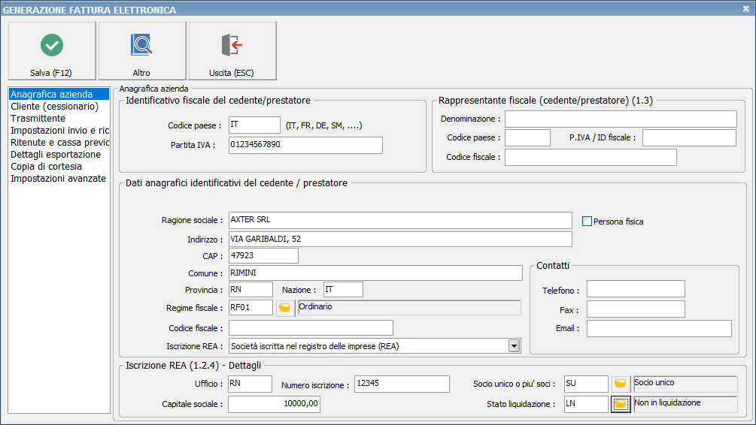This screenshot has width=756, height=425.
Task: Open the Altro magnifier button
Action: pos(141,50)
